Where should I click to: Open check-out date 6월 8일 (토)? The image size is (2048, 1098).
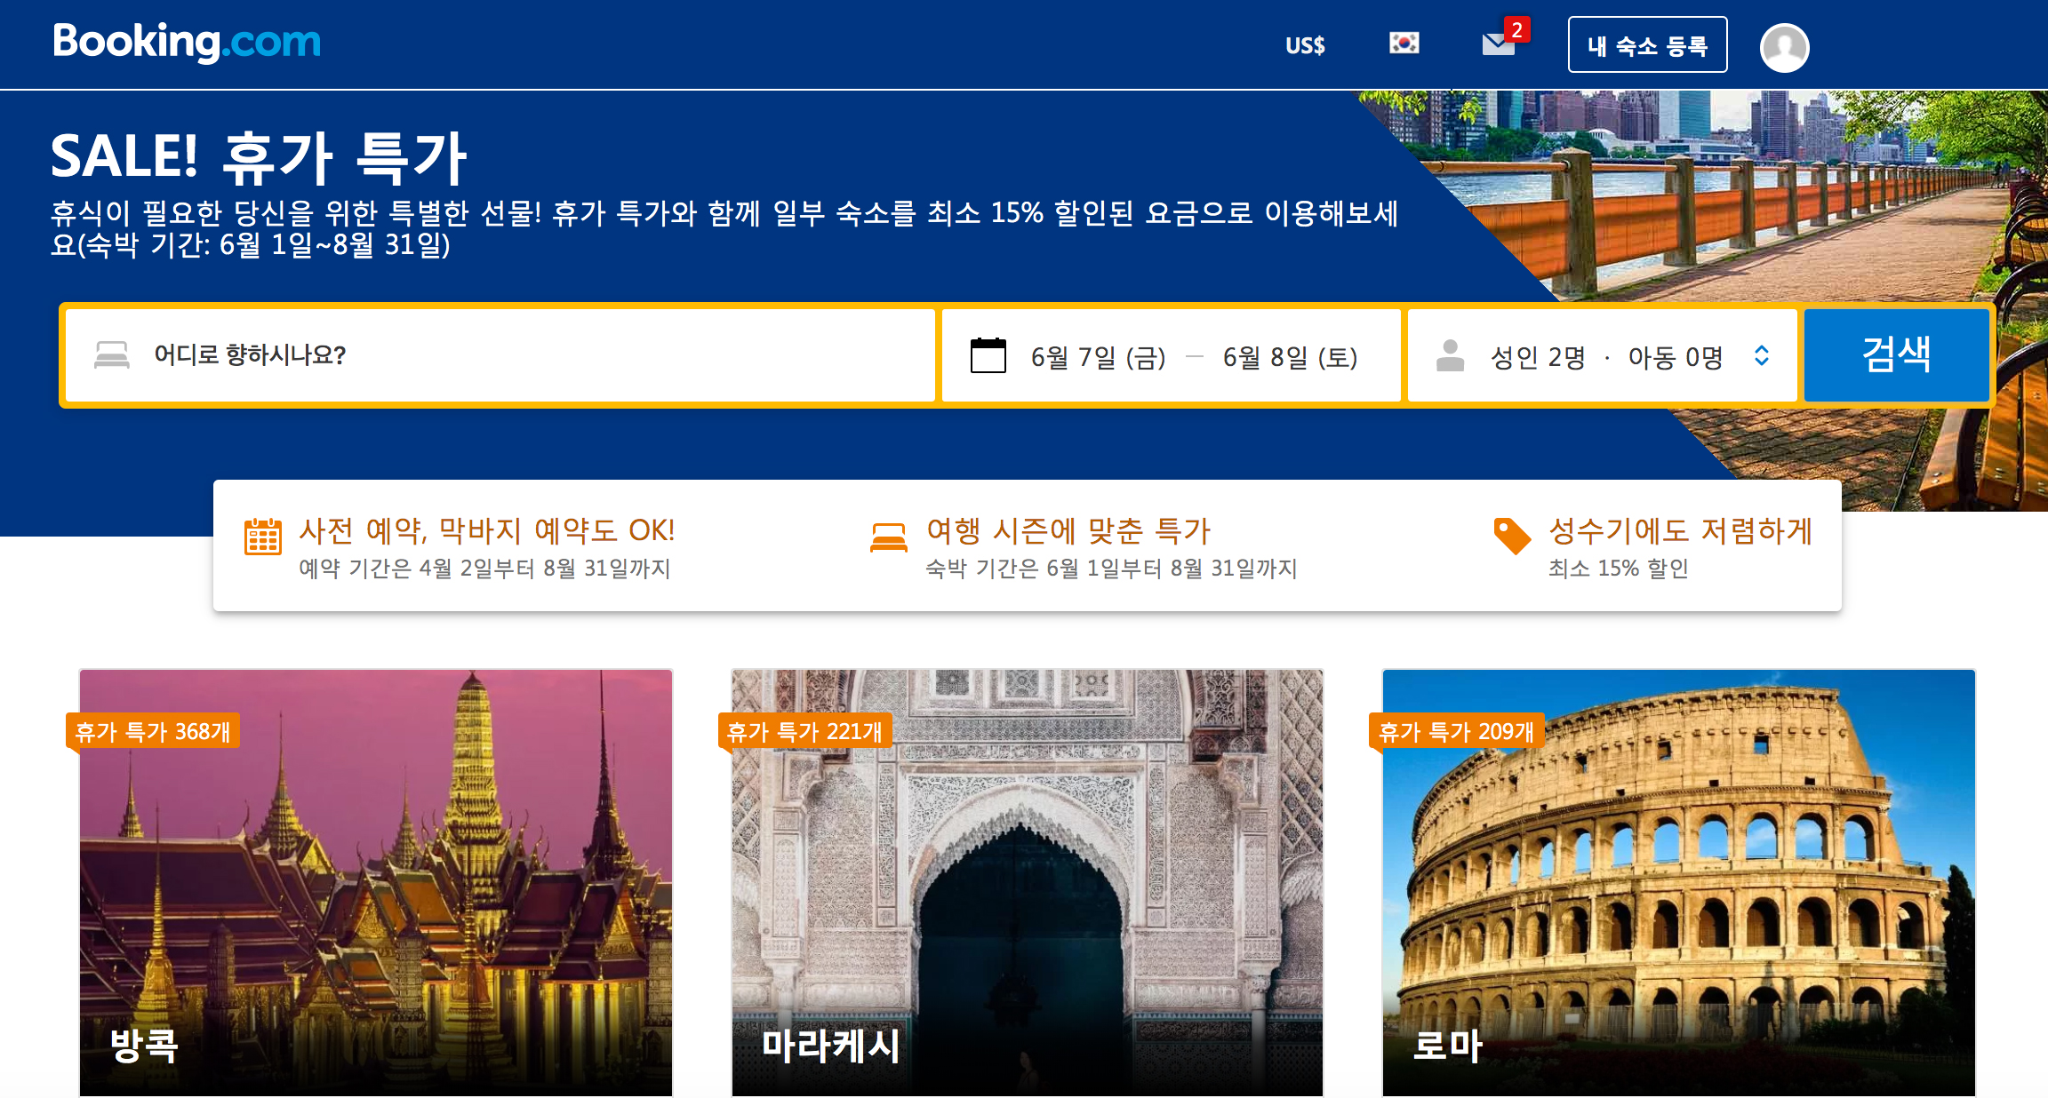(x=1290, y=357)
